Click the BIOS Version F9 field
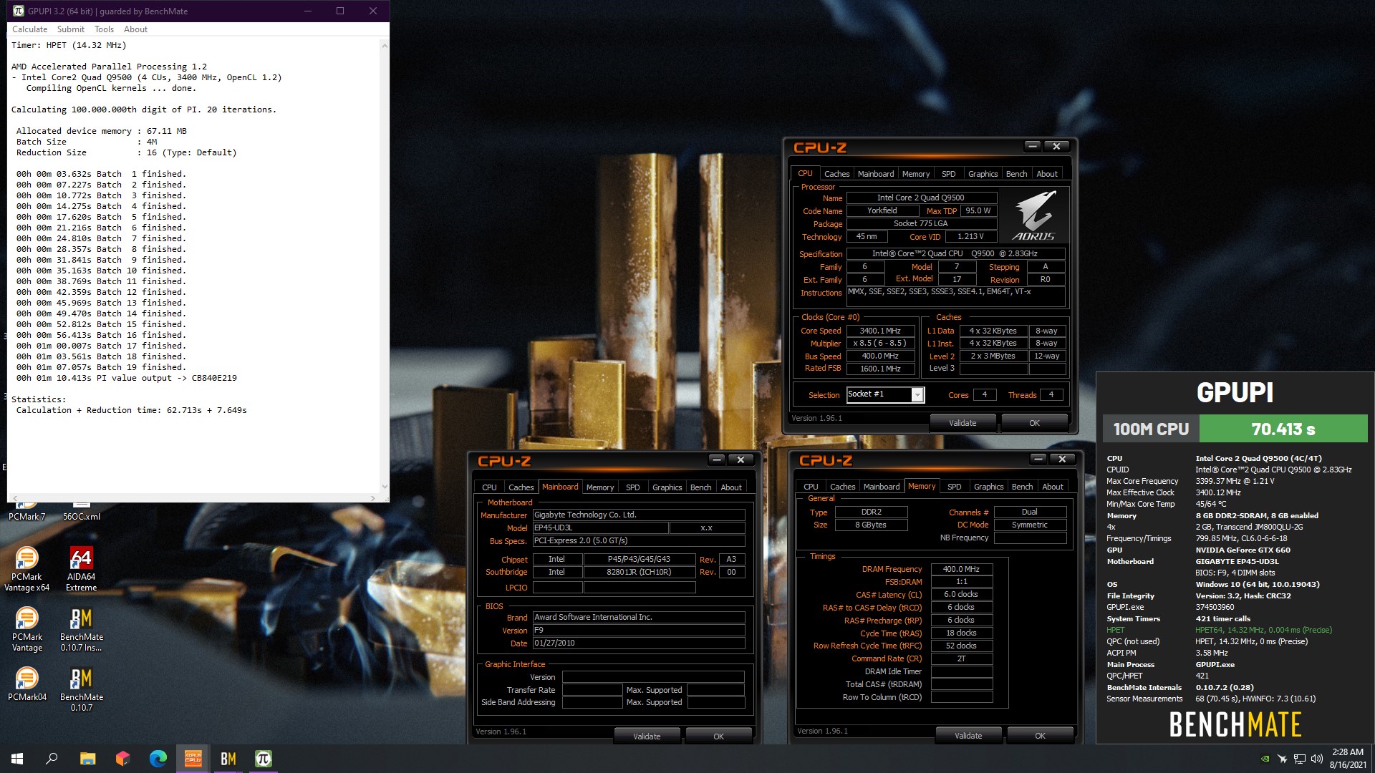This screenshot has width=1375, height=773. point(639,631)
